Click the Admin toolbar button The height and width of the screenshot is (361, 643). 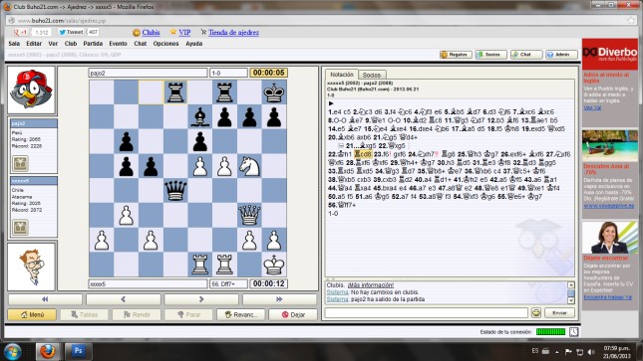click(561, 55)
